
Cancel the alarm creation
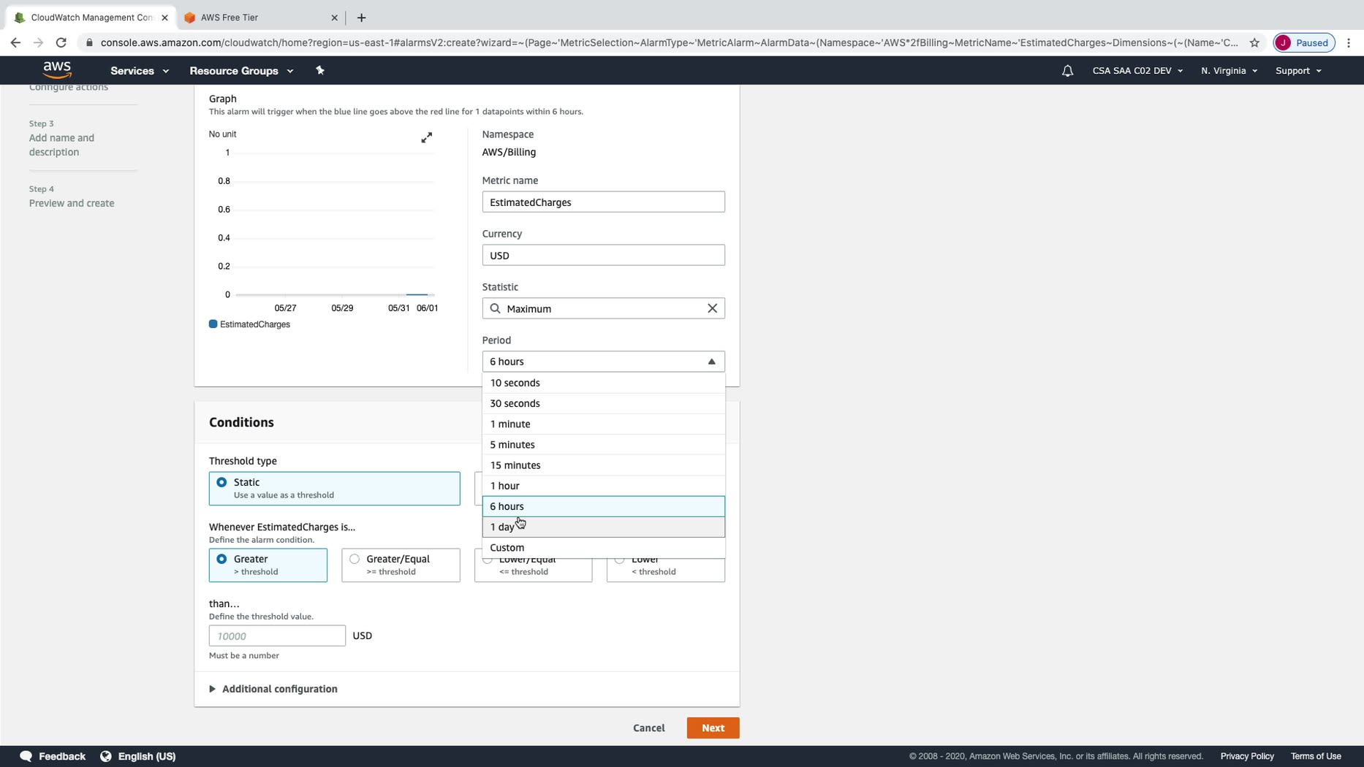coord(648,728)
